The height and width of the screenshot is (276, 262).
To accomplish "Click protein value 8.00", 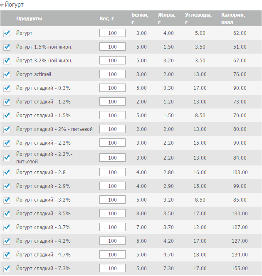I will [x=141, y=214].
